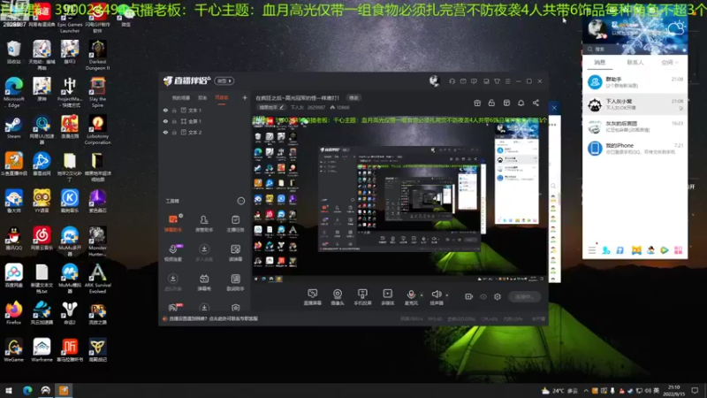The height and width of the screenshot is (398, 707).
Task: Click gift box icon in stream header
Action: (477, 103)
